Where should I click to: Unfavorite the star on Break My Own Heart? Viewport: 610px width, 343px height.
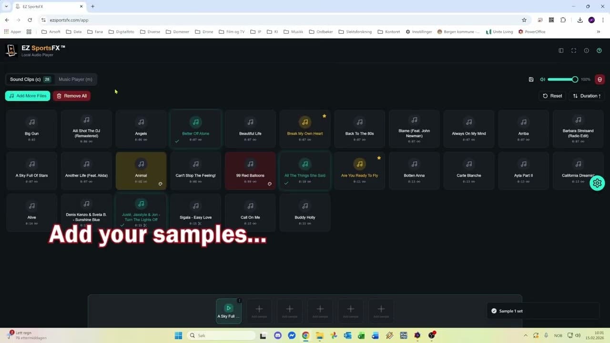tap(325, 115)
